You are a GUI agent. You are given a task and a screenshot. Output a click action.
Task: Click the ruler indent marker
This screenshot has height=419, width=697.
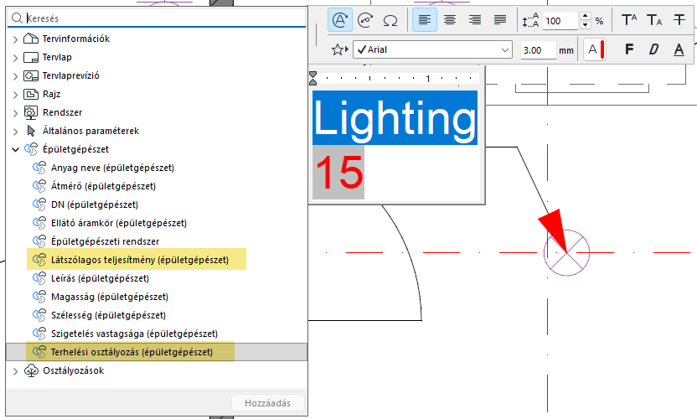click(x=313, y=78)
